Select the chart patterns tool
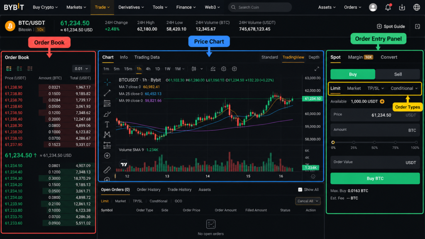This screenshot has height=239, width=425. tap(107, 134)
